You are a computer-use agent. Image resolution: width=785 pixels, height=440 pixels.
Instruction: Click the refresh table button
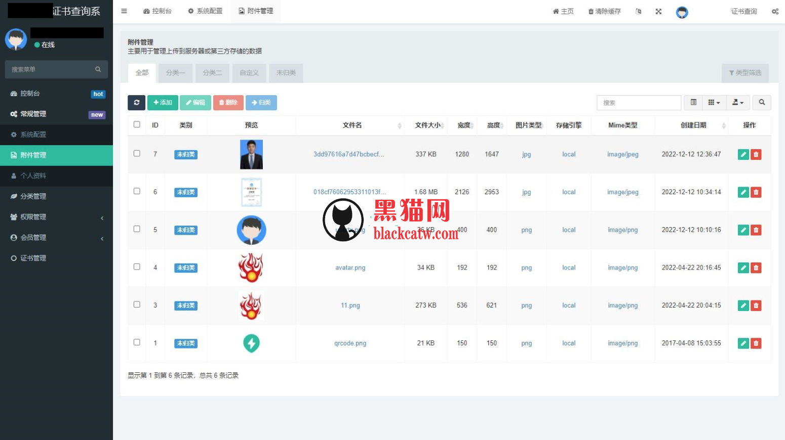click(x=136, y=103)
